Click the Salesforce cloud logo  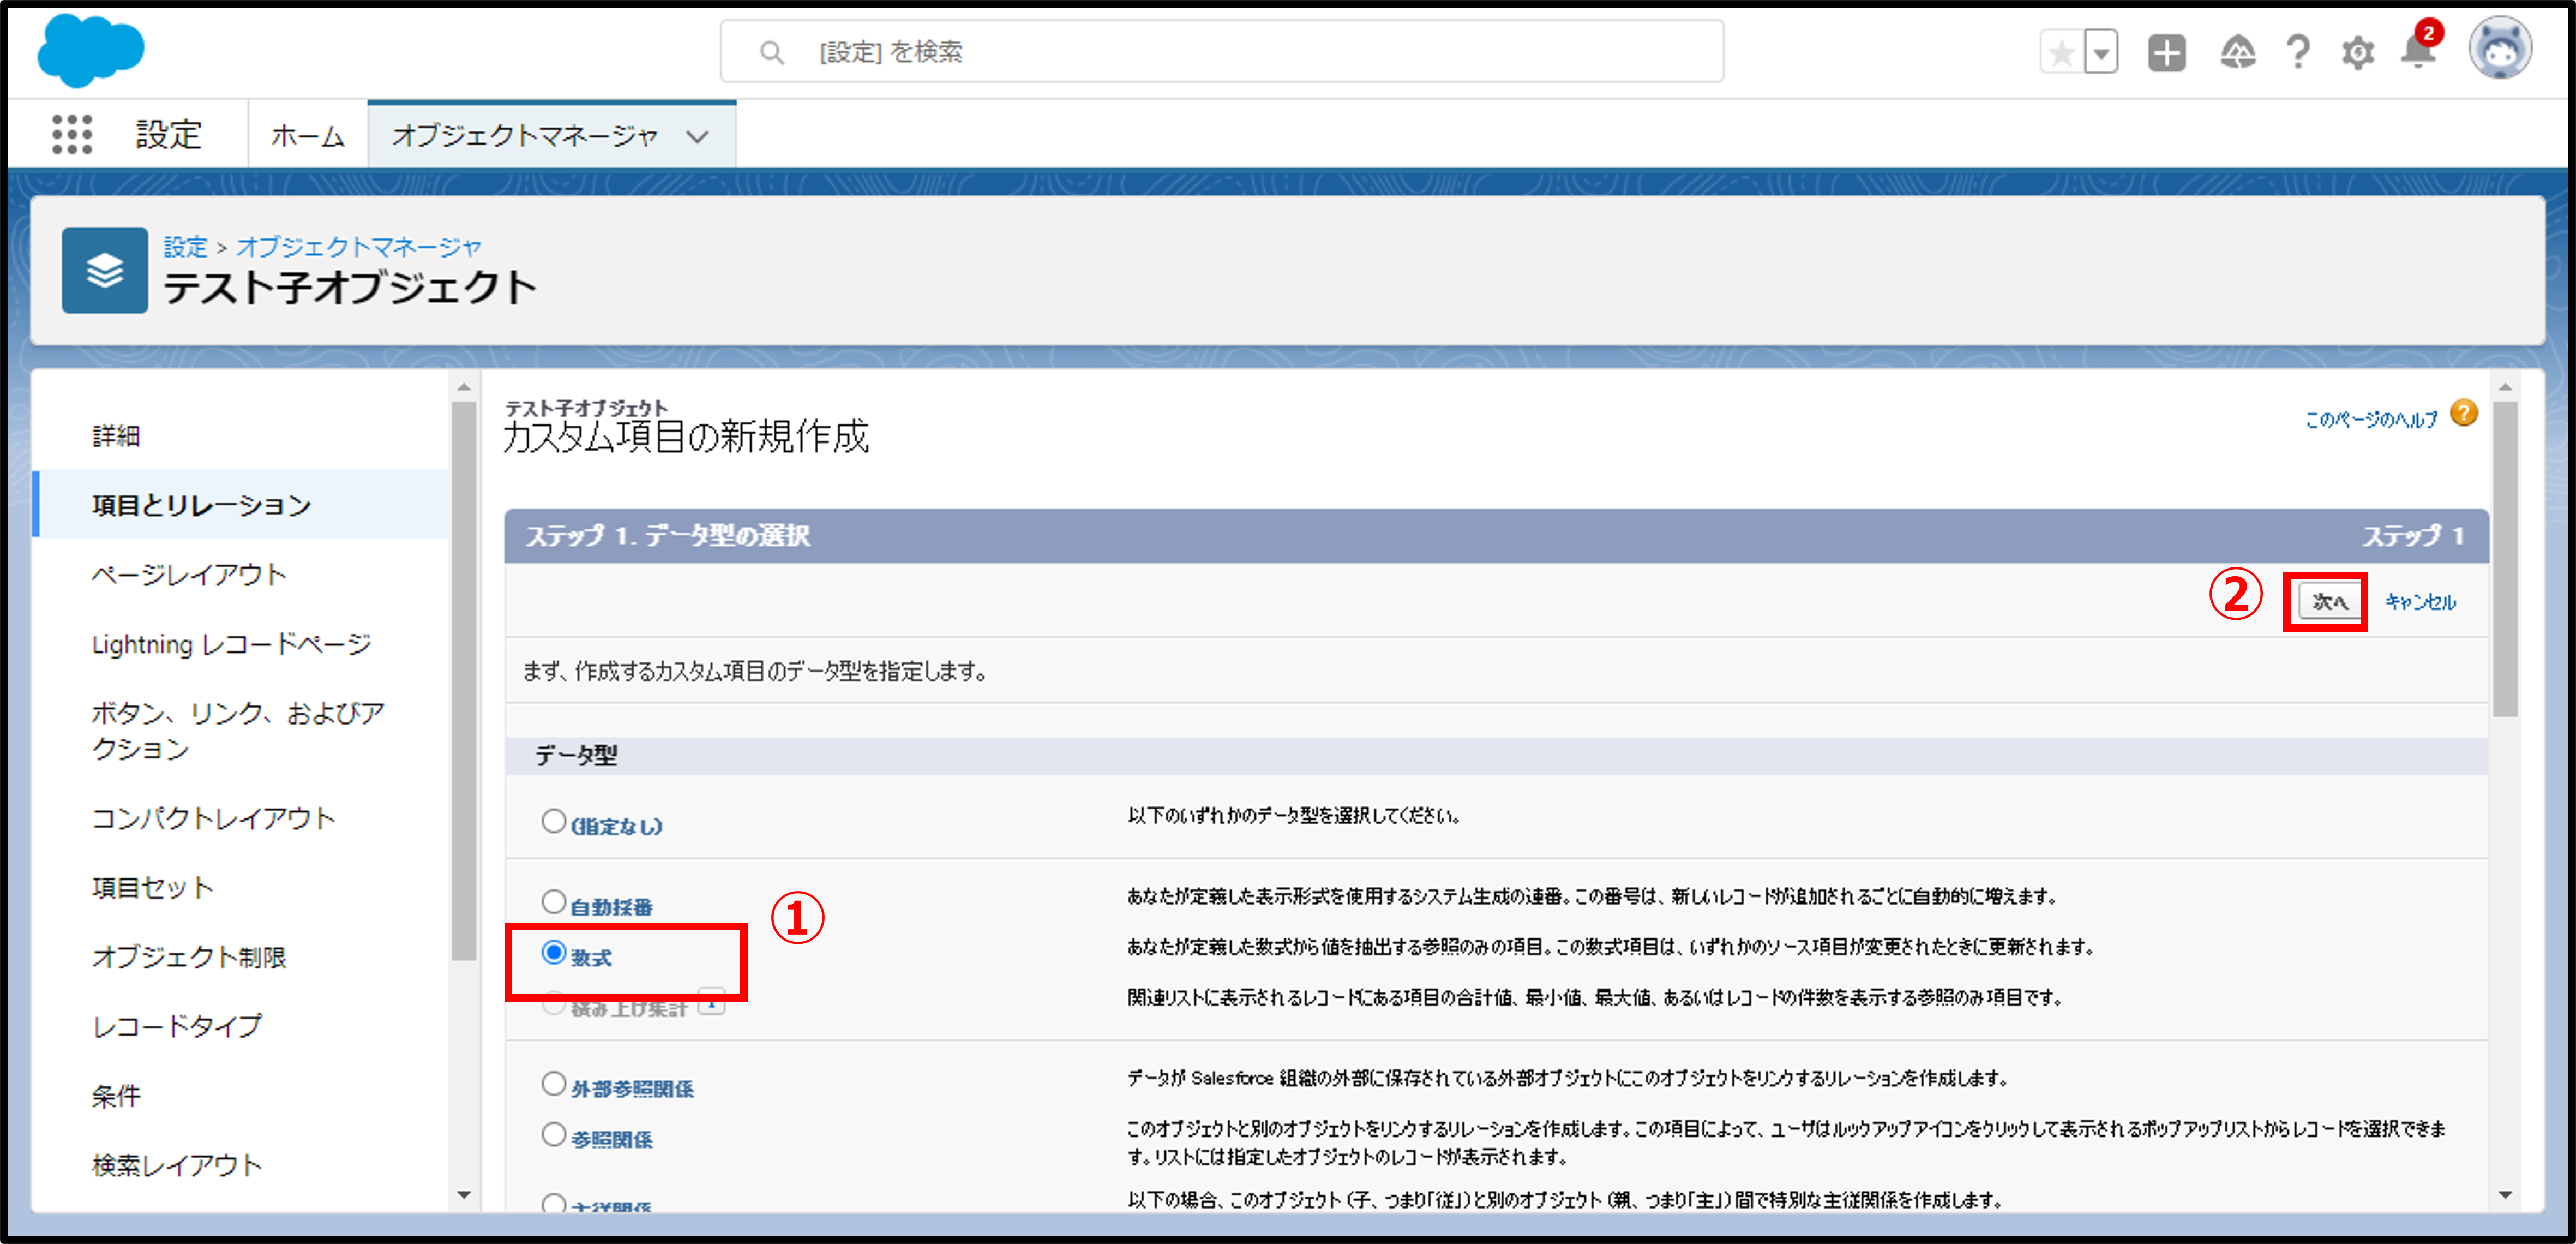91,50
